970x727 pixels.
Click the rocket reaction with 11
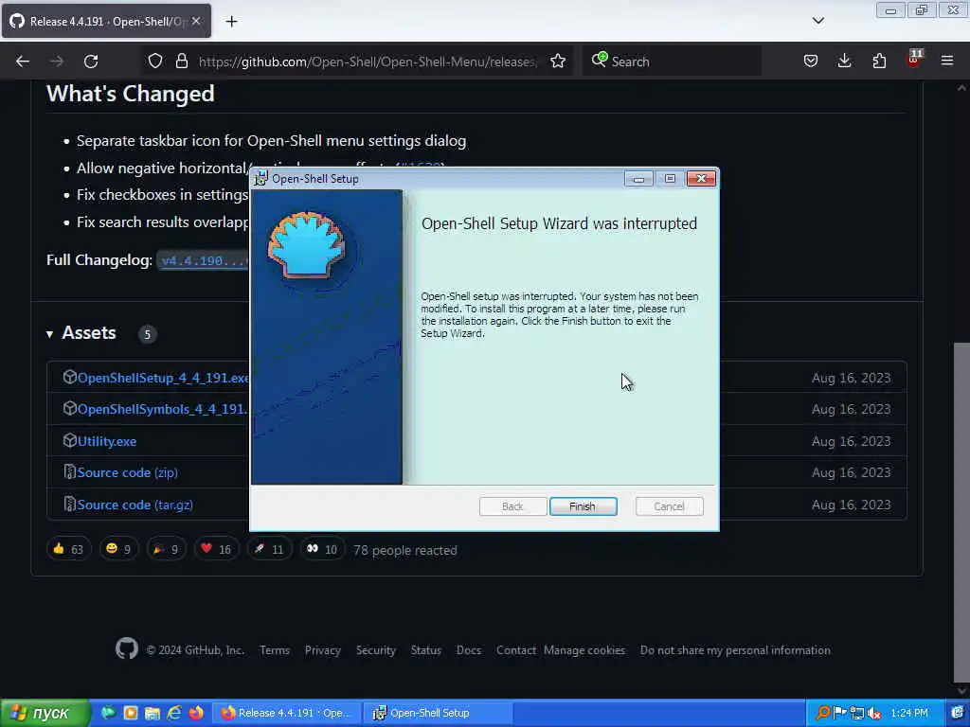(268, 549)
